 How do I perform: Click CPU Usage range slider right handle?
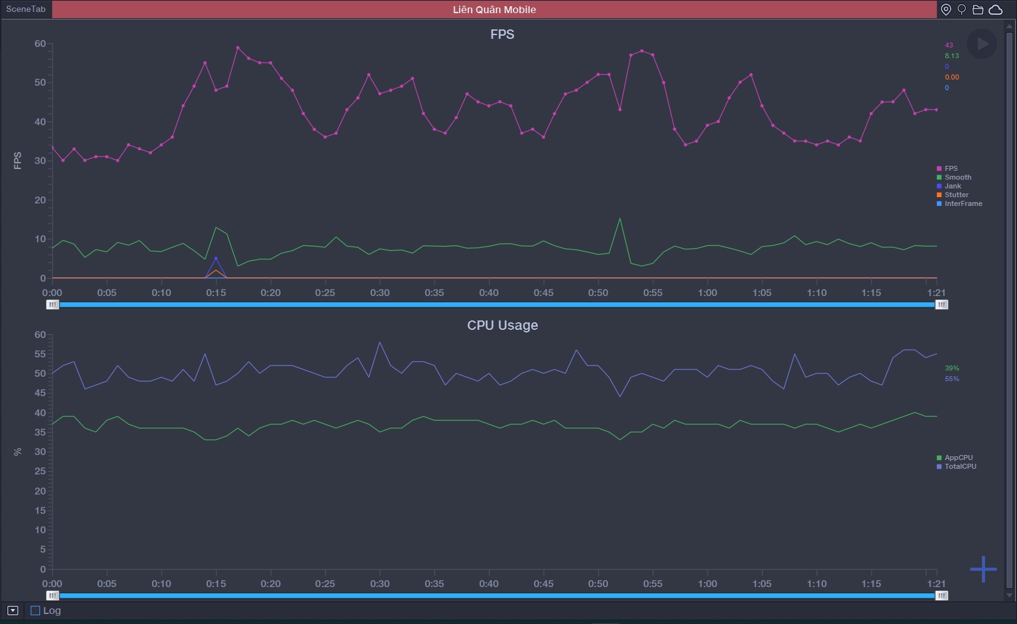point(941,596)
